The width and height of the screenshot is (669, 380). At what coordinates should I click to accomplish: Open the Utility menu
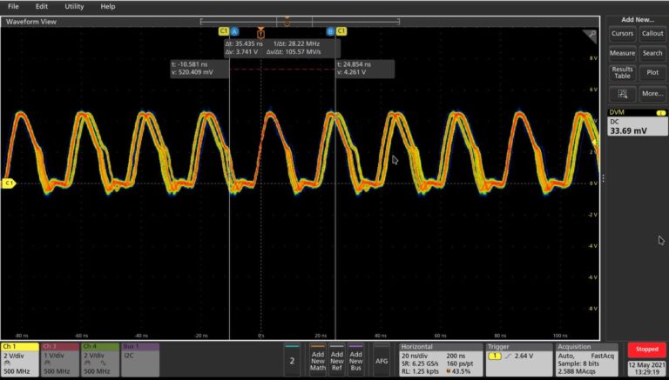(x=74, y=6)
